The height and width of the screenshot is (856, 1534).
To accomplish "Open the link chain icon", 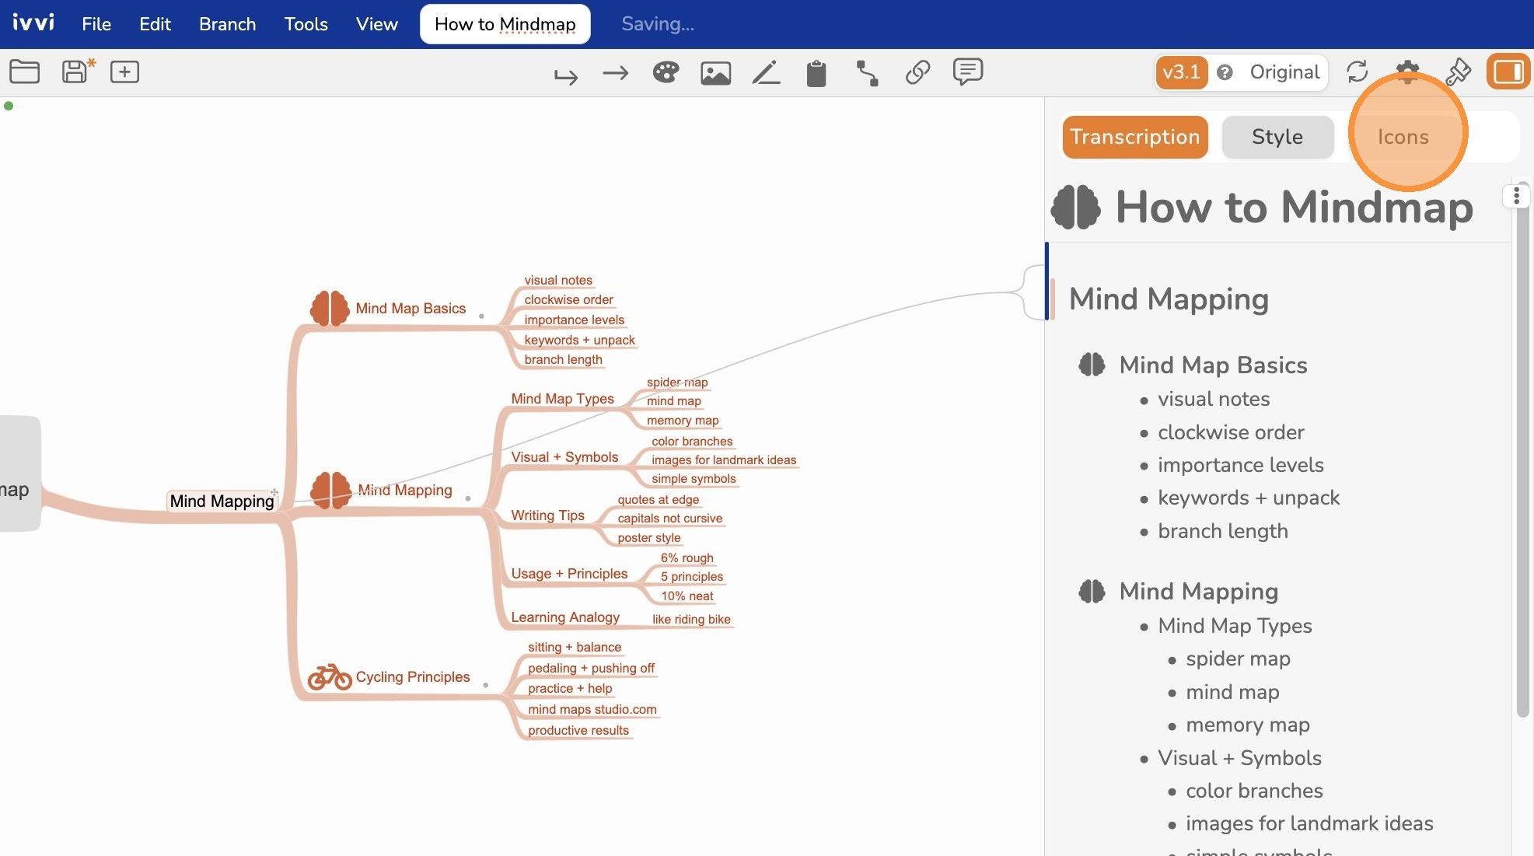I will 917,72.
